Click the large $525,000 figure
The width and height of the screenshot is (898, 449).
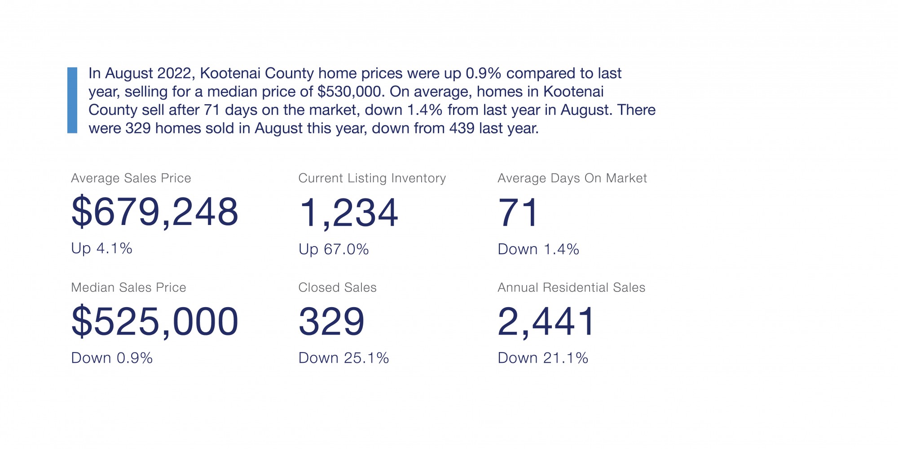click(155, 321)
